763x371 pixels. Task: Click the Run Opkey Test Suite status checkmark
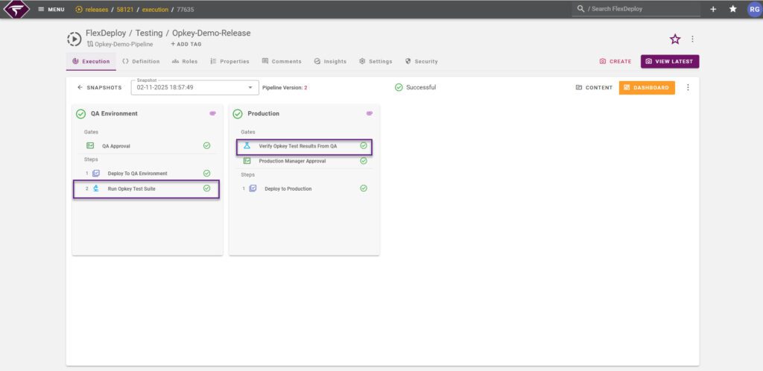click(x=207, y=188)
